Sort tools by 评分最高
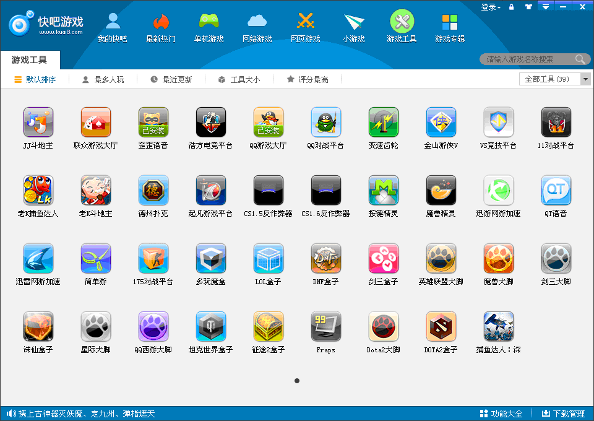The image size is (594, 421). [308, 80]
